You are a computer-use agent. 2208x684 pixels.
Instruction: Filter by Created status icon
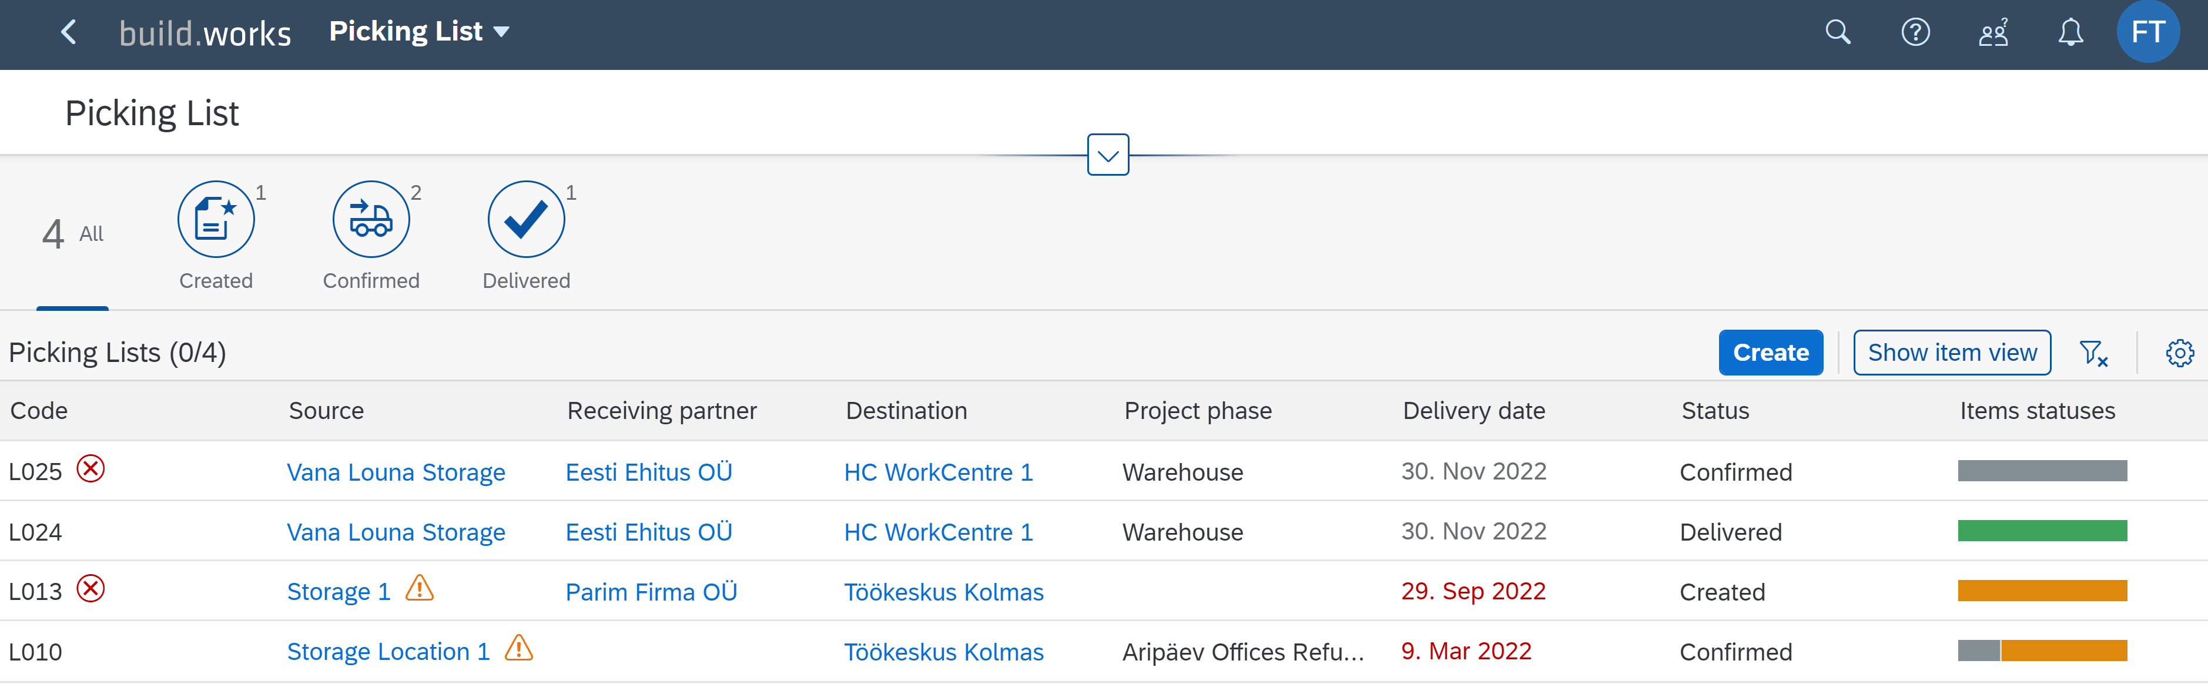[x=216, y=219]
